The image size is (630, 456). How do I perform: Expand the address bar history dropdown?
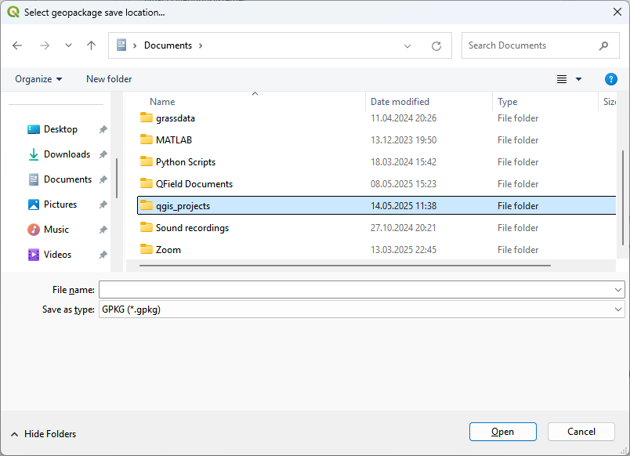click(407, 46)
